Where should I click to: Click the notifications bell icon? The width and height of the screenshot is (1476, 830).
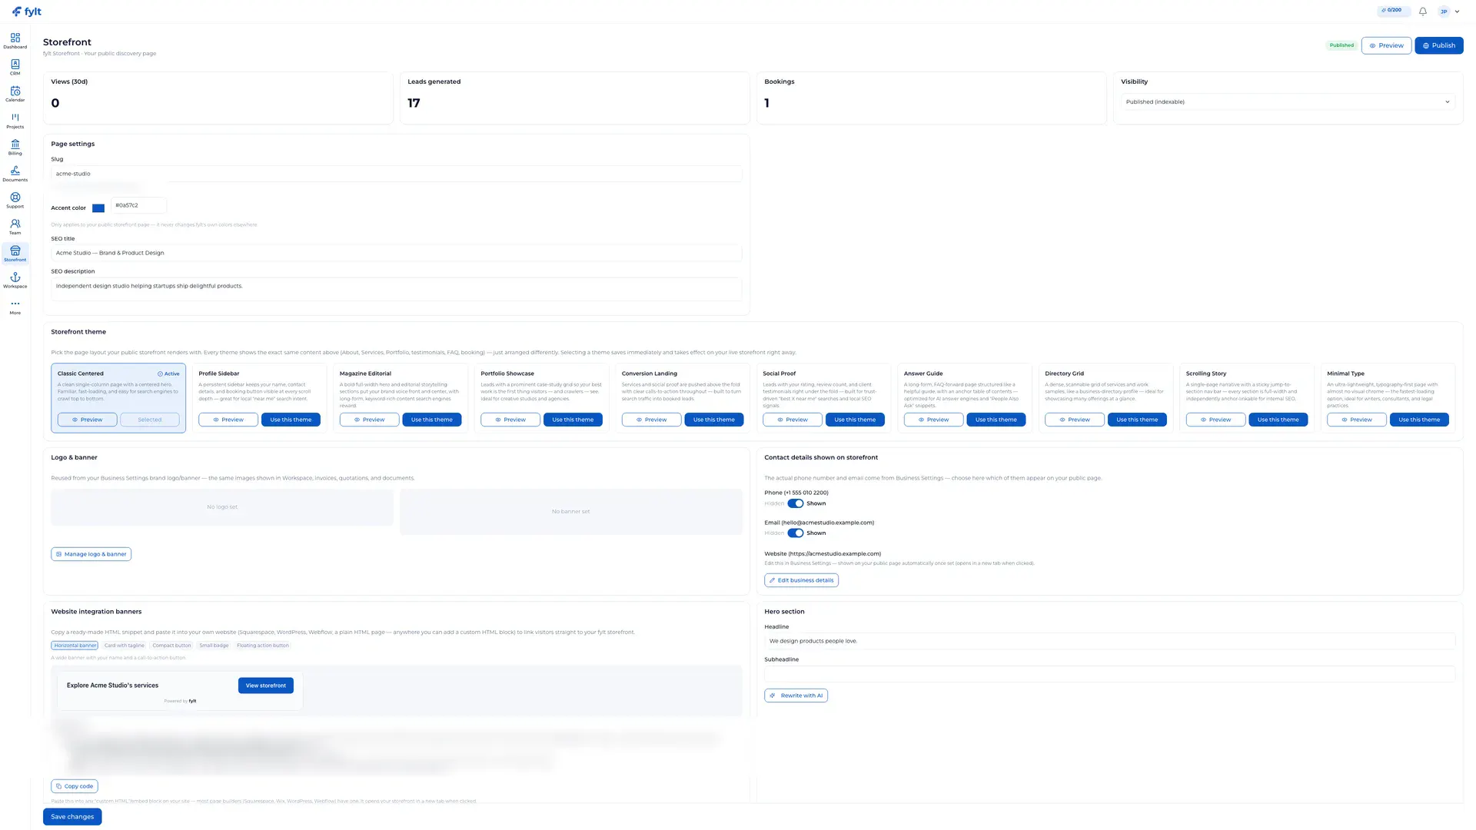click(1422, 12)
